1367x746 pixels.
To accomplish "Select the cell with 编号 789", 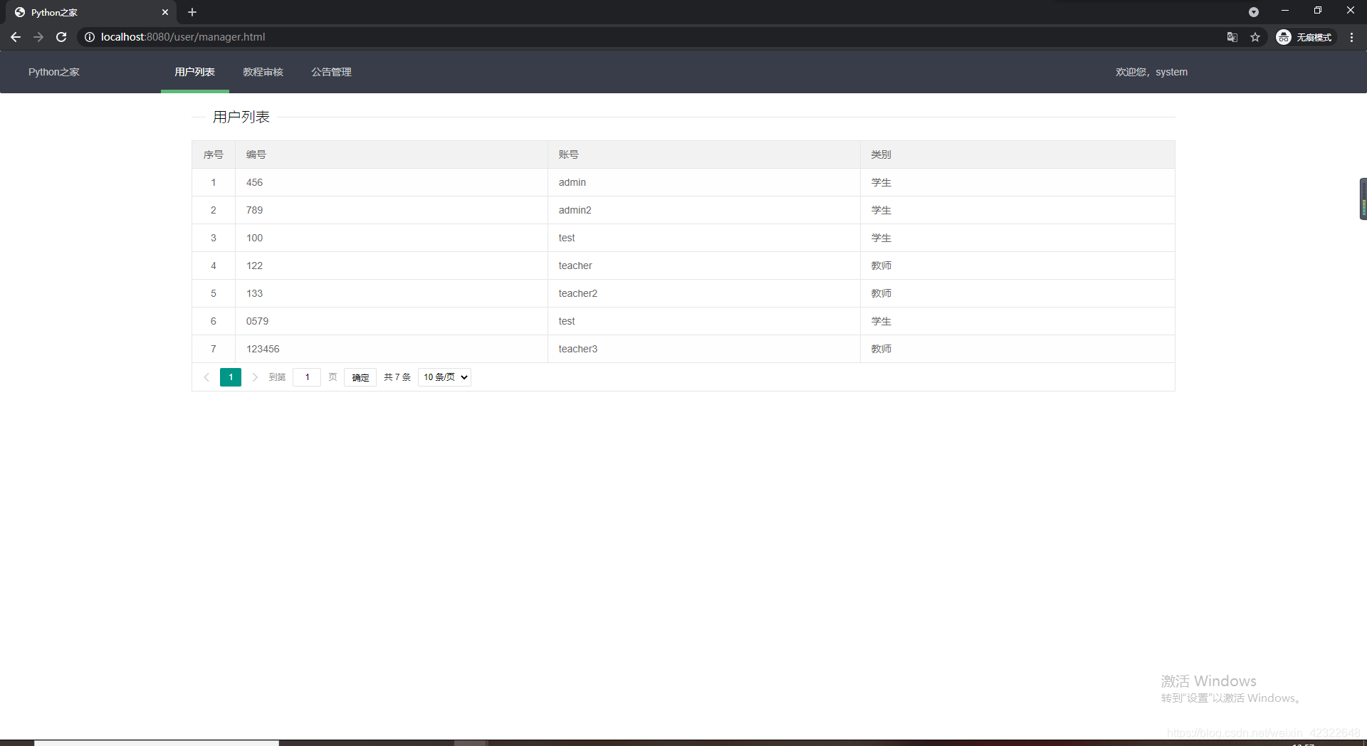I will pos(392,210).
